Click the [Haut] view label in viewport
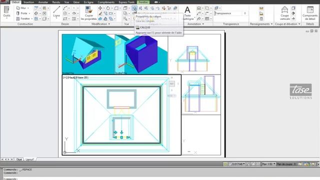The image size is (320, 180). tap(71, 77)
